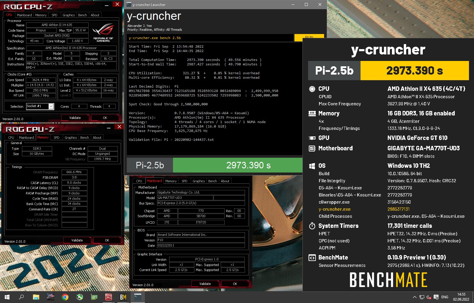Open the Windows Start menu
The height and width of the screenshot is (303, 474).
tap(7, 297)
